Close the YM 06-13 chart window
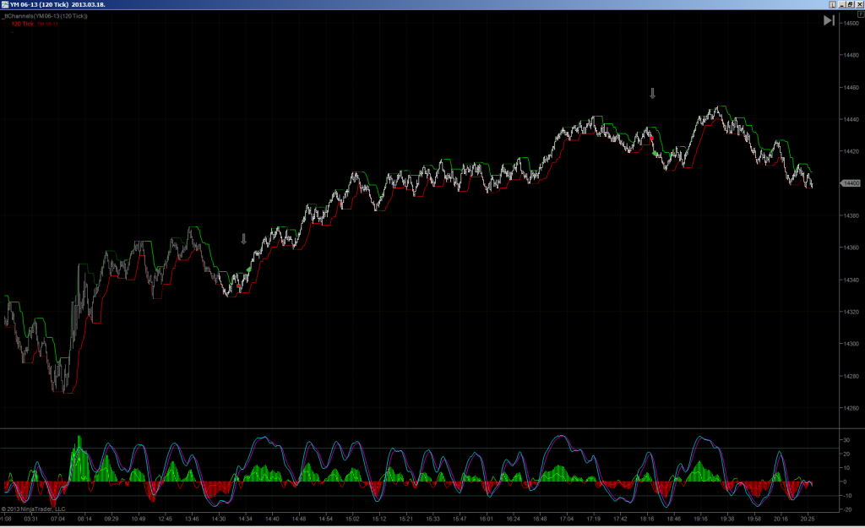Viewport: 865px width, 528px height. click(x=859, y=4)
